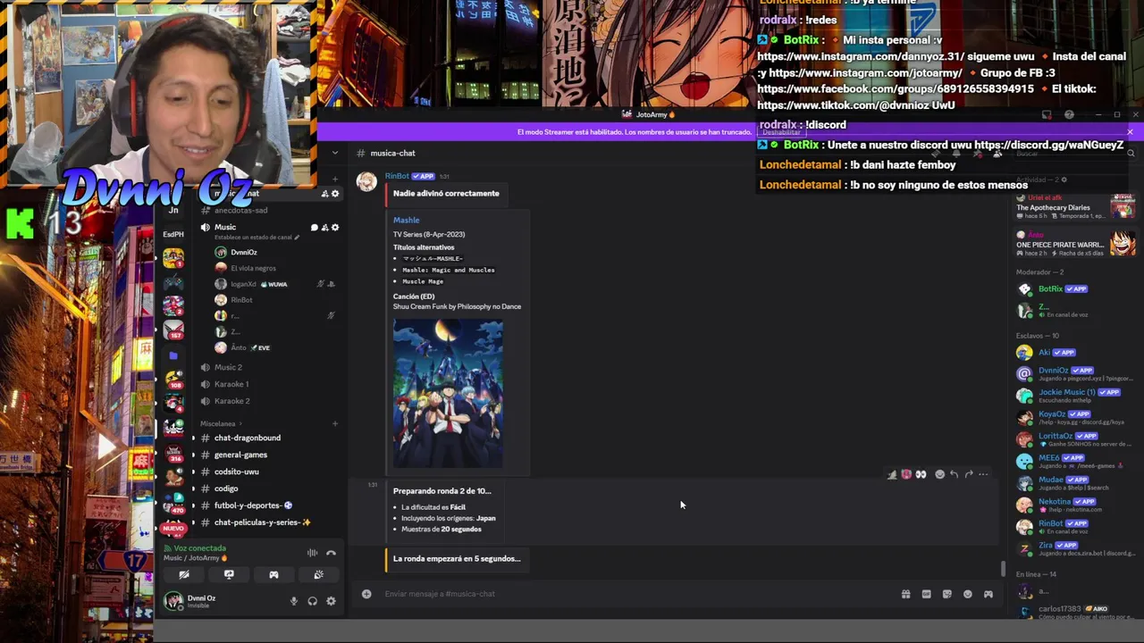Expand threads arrow beside codsito-uwu

coord(193,472)
